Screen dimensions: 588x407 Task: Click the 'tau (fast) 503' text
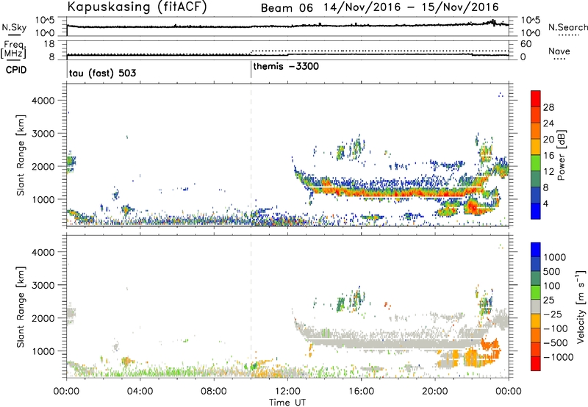pos(102,73)
